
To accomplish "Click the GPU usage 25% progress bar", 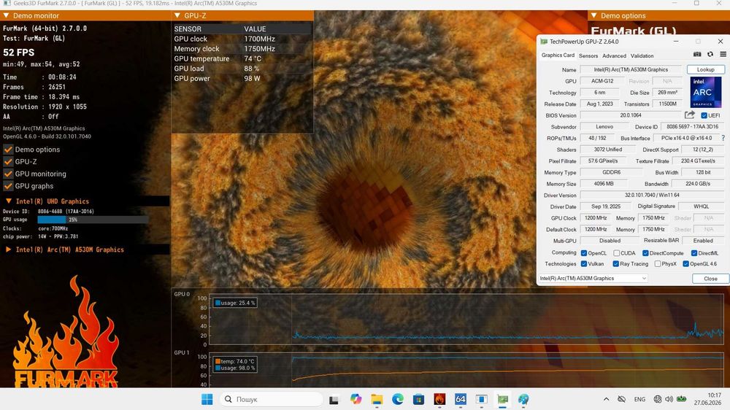I will [93, 219].
